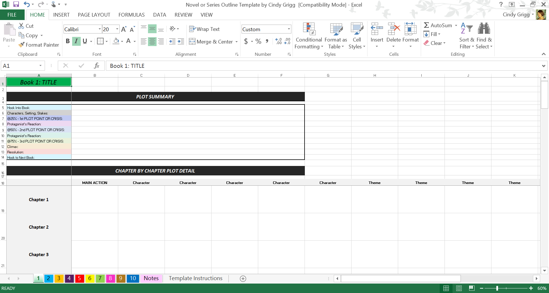The image size is (549, 293).
Task: Click the Cut scissors icon
Action: tap(21, 26)
